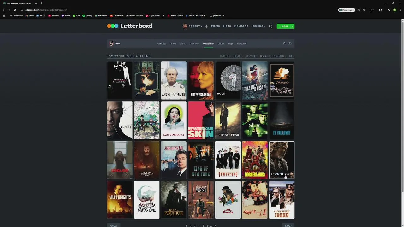Open the Kick bookmark
404x227 pixels.
click(76, 16)
